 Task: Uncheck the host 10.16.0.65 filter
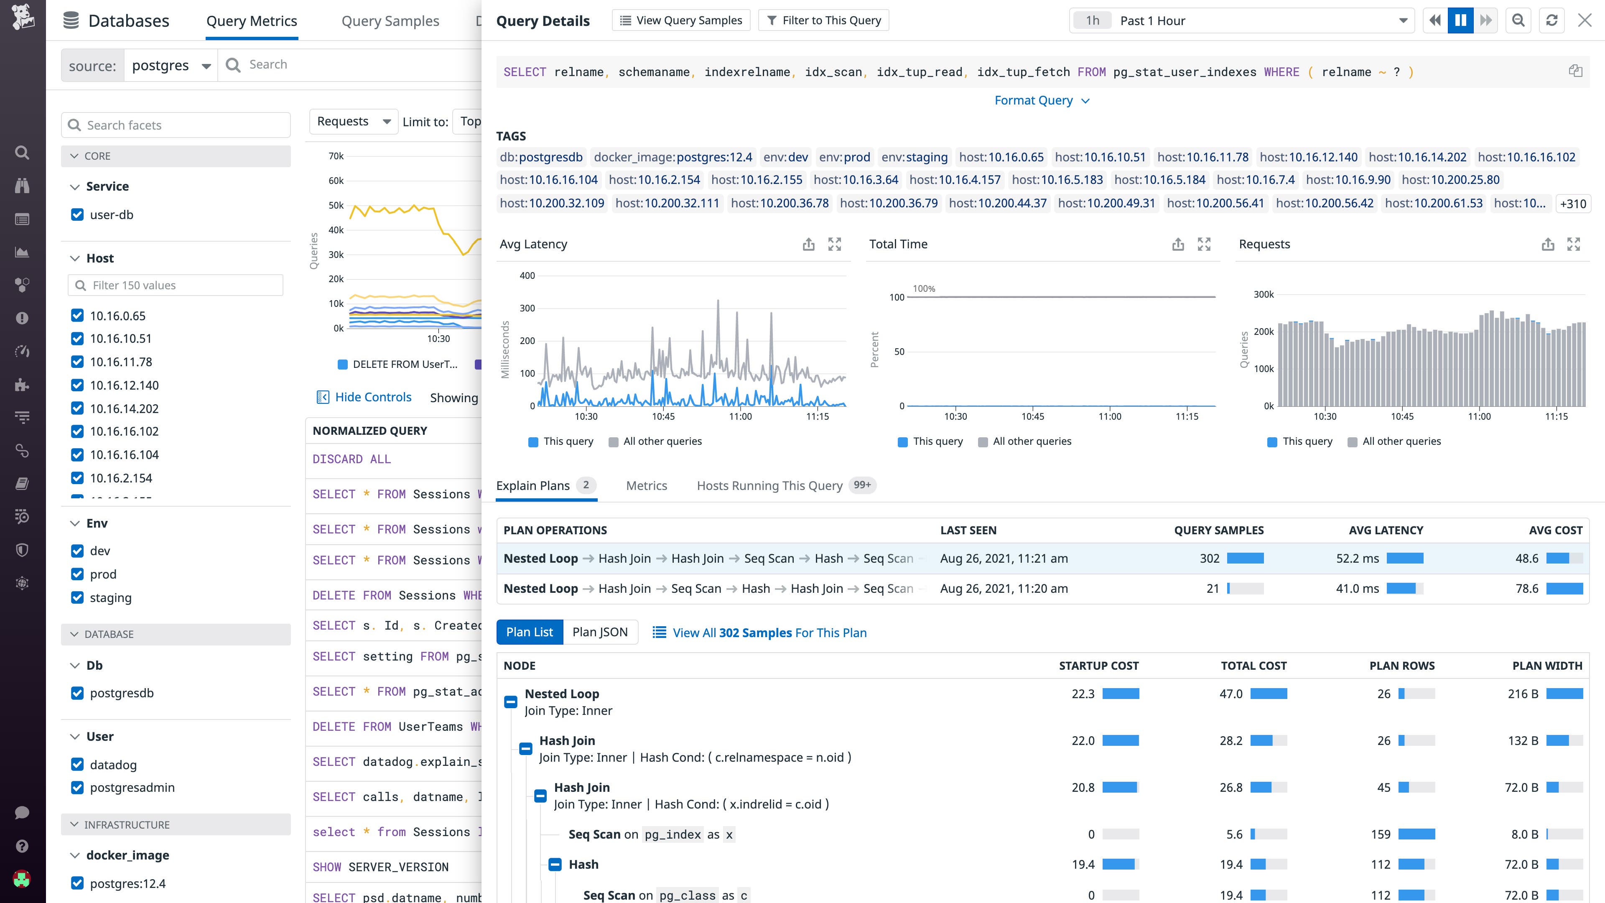(77, 315)
